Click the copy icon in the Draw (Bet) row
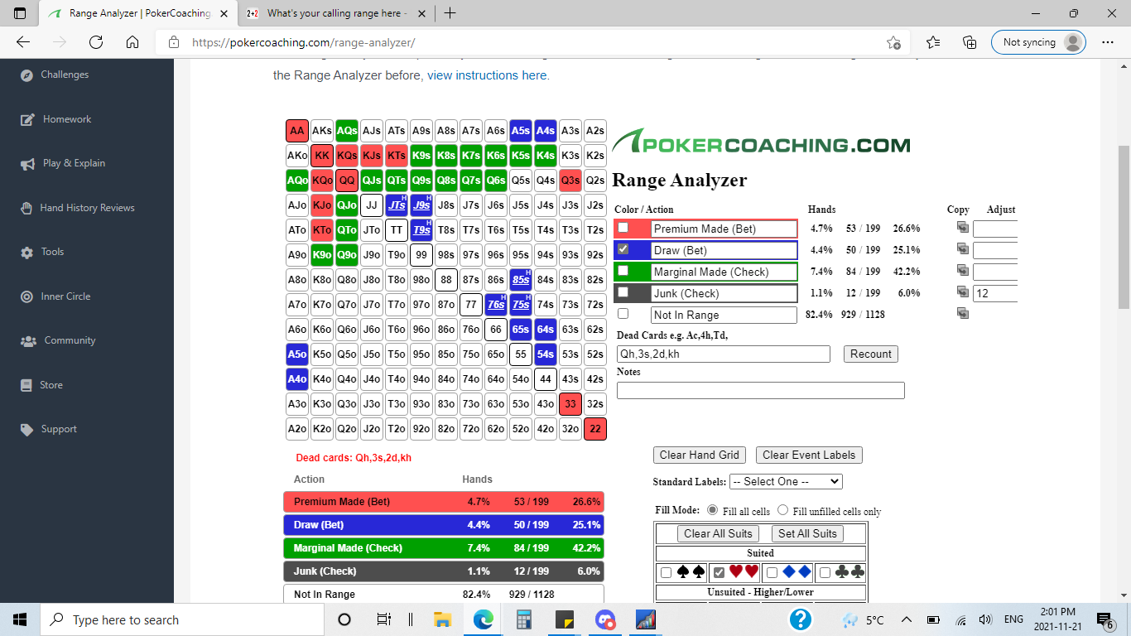Viewport: 1131px width, 636px height. tap(962, 249)
